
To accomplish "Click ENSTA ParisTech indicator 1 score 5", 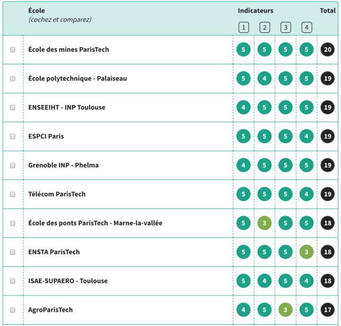I will [x=243, y=252].
